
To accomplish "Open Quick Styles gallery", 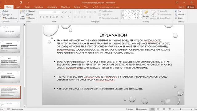I will 153,15.
